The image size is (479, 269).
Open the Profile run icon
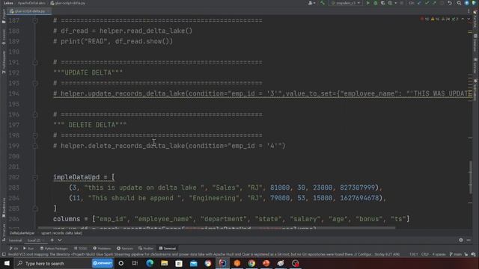[390, 3]
